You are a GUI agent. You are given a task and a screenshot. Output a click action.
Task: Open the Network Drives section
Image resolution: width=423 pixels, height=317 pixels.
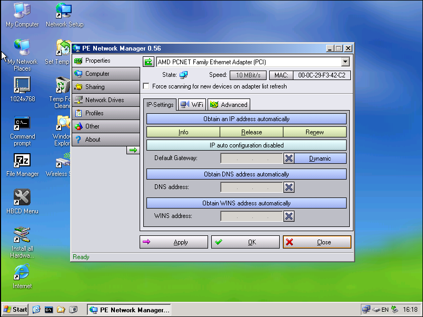[106, 100]
